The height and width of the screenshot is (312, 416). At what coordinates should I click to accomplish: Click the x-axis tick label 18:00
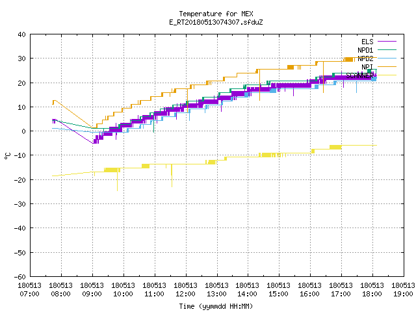(x=372, y=294)
